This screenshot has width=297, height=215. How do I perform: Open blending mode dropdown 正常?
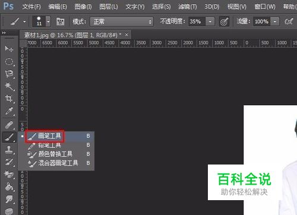[x=122, y=21]
